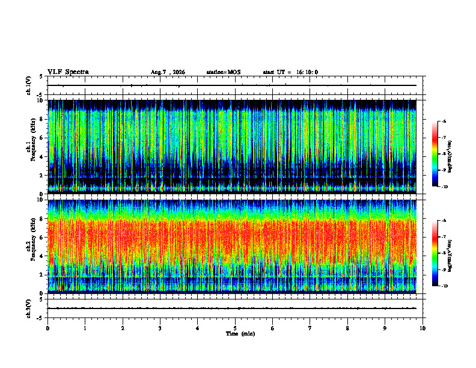This screenshot has height=368, width=476.
Task: Click time axis tick label "3"
Action: tap(160, 328)
